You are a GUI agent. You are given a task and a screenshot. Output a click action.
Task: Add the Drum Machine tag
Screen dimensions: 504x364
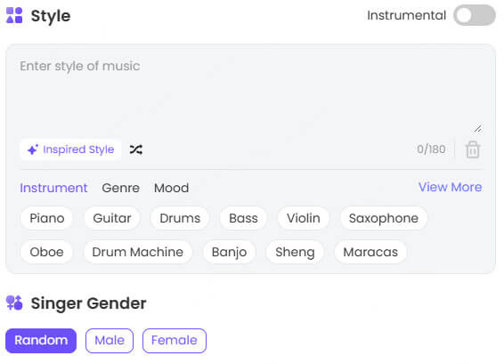[137, 252]
